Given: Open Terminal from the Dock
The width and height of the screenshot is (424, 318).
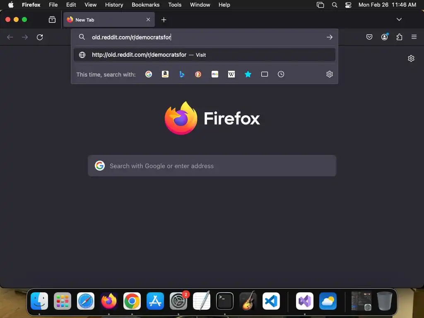Looking at the screenshot, I should (x=225, y=301).
